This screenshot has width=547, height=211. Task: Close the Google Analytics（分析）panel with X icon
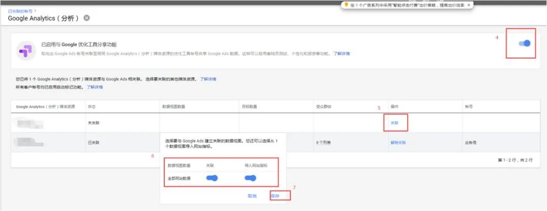click(x=87, y=18)
